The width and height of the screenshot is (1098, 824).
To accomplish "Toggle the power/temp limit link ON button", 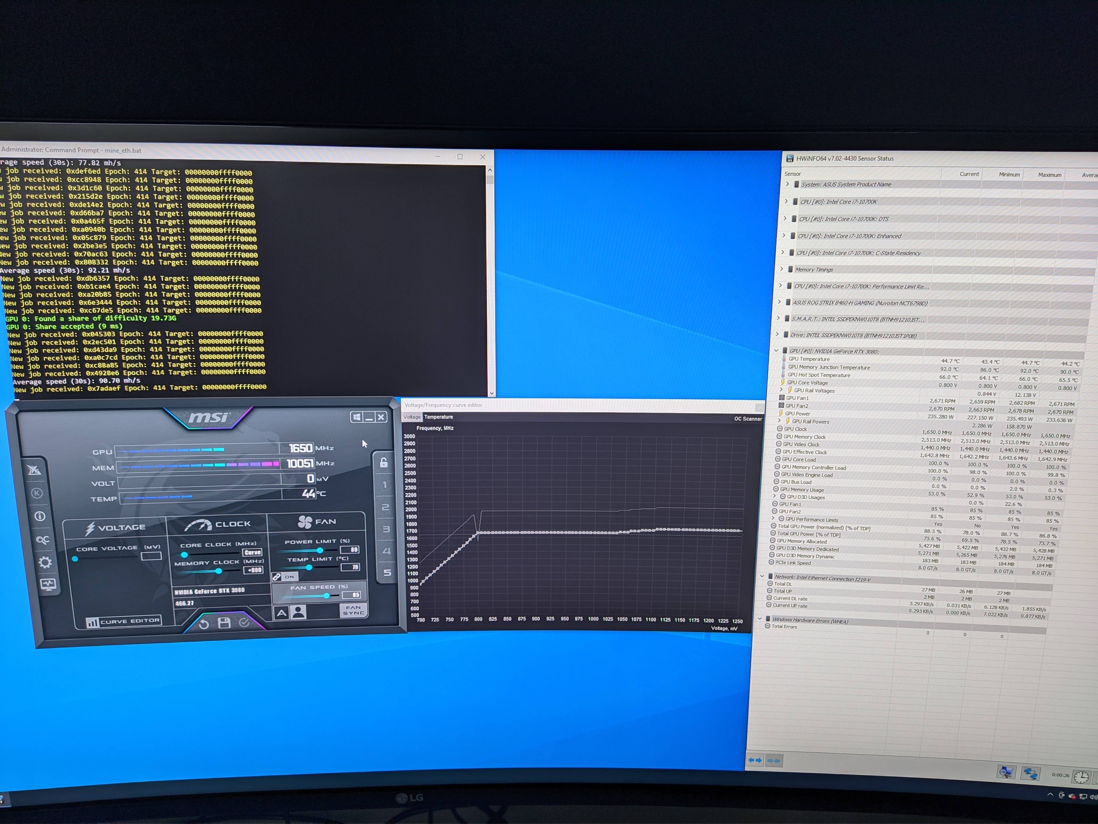I will click(284, 577).
